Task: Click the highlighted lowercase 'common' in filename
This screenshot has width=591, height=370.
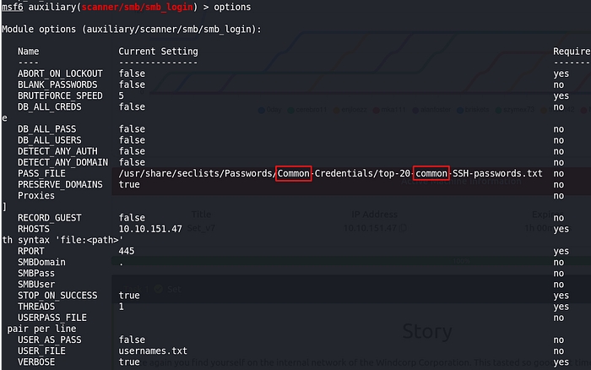Action: click(x=431, y=173)
